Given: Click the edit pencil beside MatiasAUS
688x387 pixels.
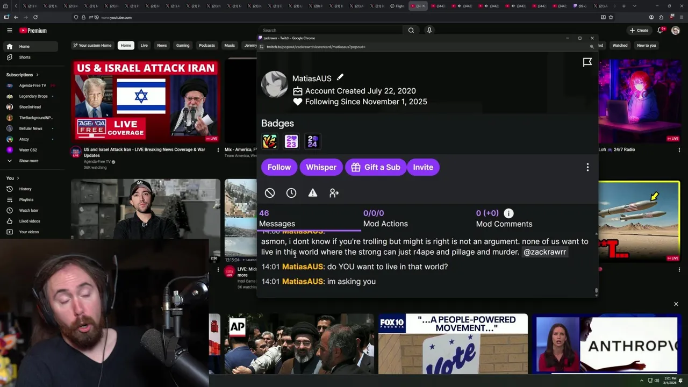Looking at the screenshot, I should coord(340,77).
